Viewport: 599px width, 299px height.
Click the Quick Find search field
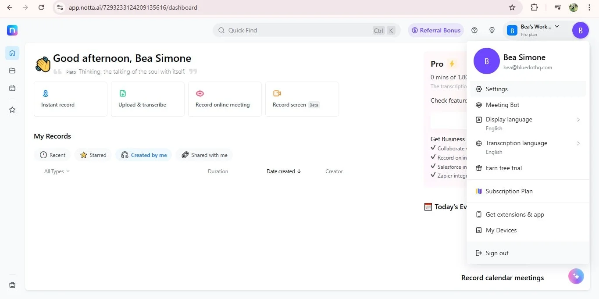pyautogui.click(x=307, y=30)
